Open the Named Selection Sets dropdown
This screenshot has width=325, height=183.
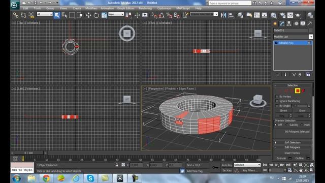pyautogui.click(x=204, y=14)
